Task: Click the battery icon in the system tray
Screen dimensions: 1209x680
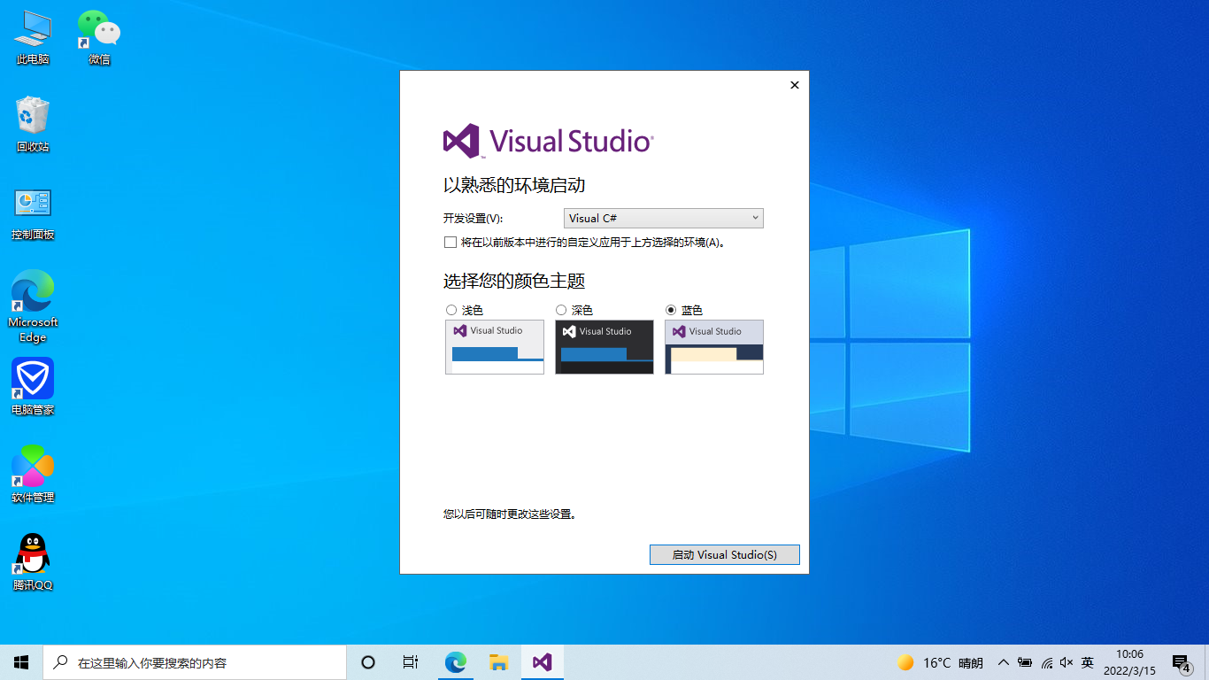Action: pos(1025,662)
